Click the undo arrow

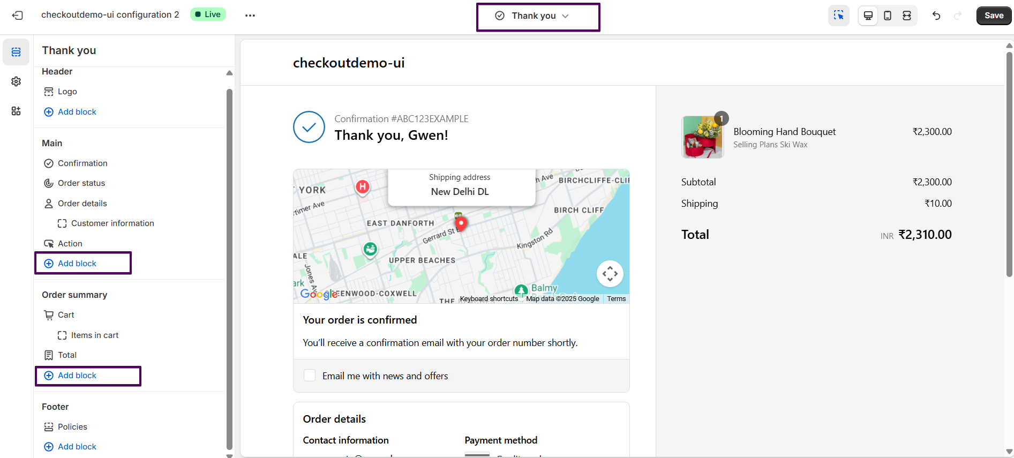[936, 16]
